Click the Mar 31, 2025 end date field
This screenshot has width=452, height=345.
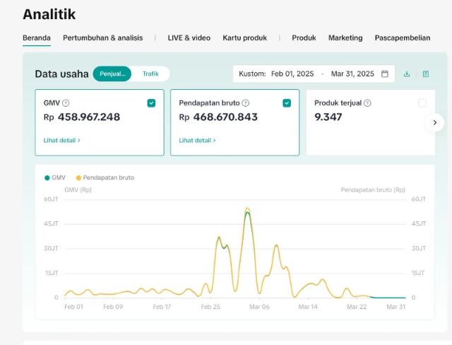(x=352, y=74)
